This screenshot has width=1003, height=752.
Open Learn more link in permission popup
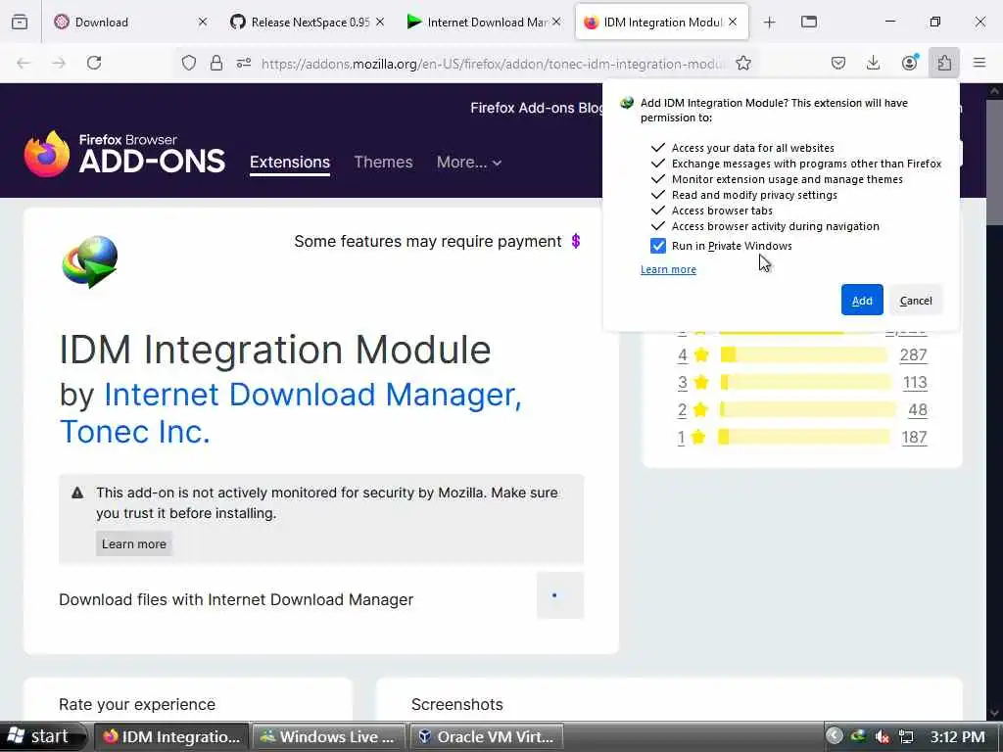(x=668, y=270)
